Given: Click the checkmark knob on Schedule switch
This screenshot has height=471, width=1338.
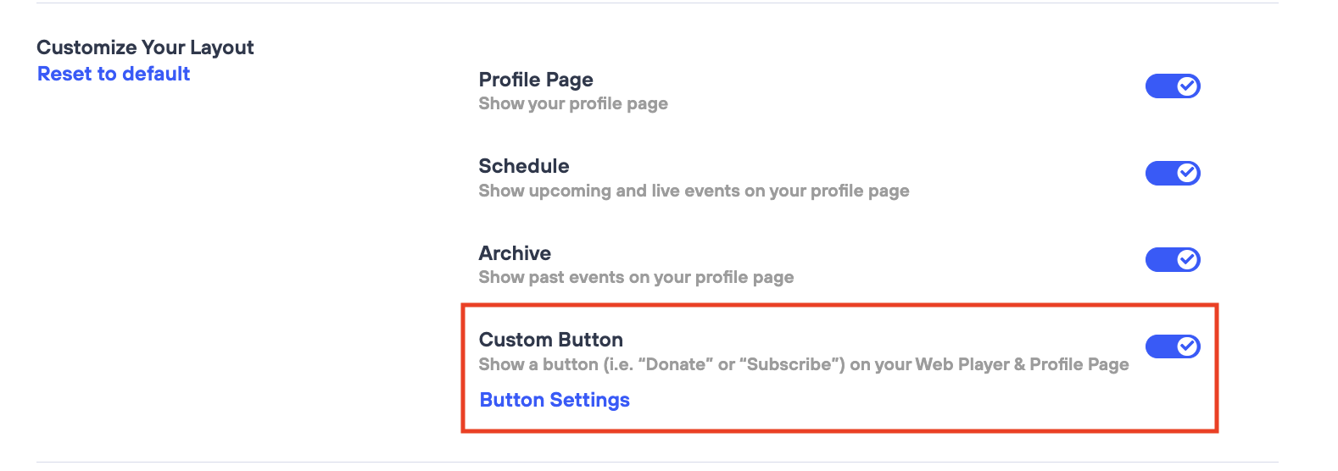Looking at the screenshot, I should coord(1187,174).
